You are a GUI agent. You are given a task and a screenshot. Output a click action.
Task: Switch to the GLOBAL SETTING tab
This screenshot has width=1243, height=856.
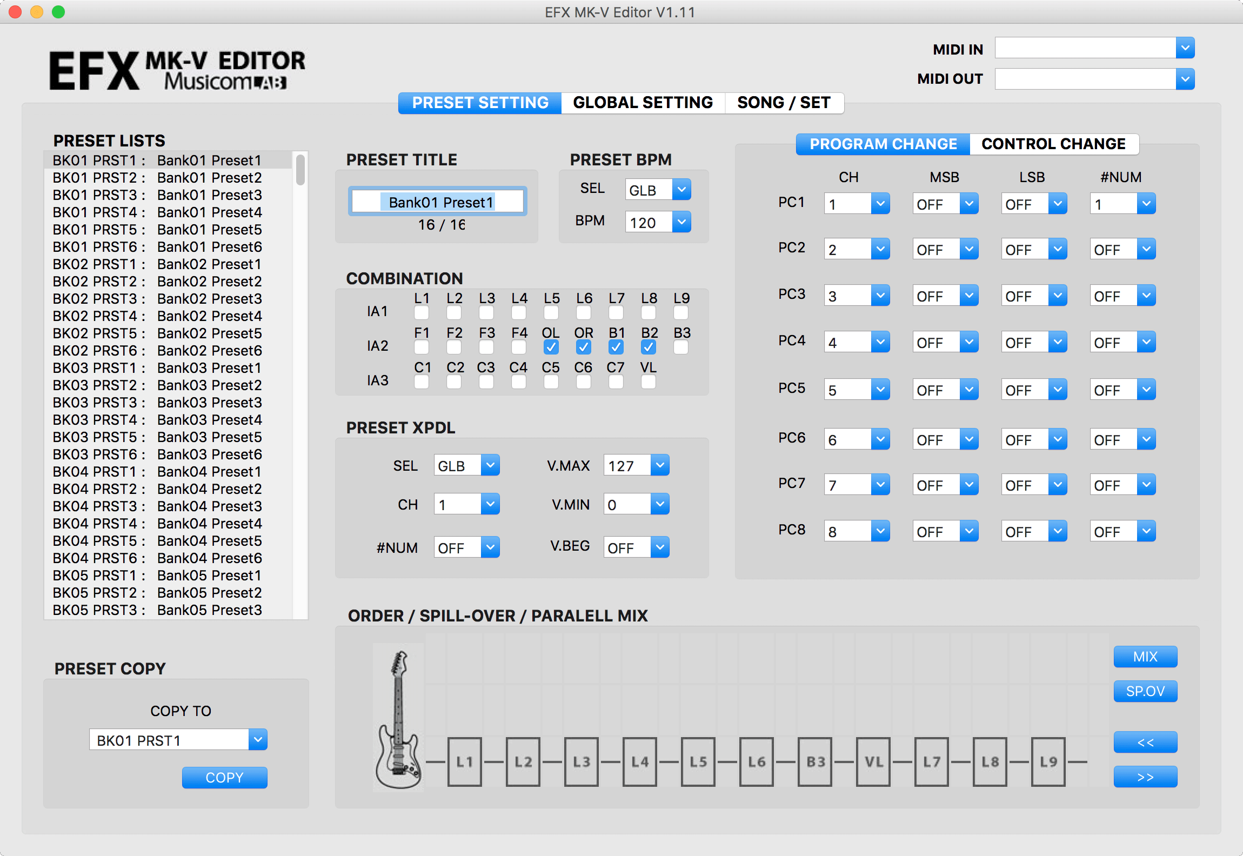click(x=643, y=102)
